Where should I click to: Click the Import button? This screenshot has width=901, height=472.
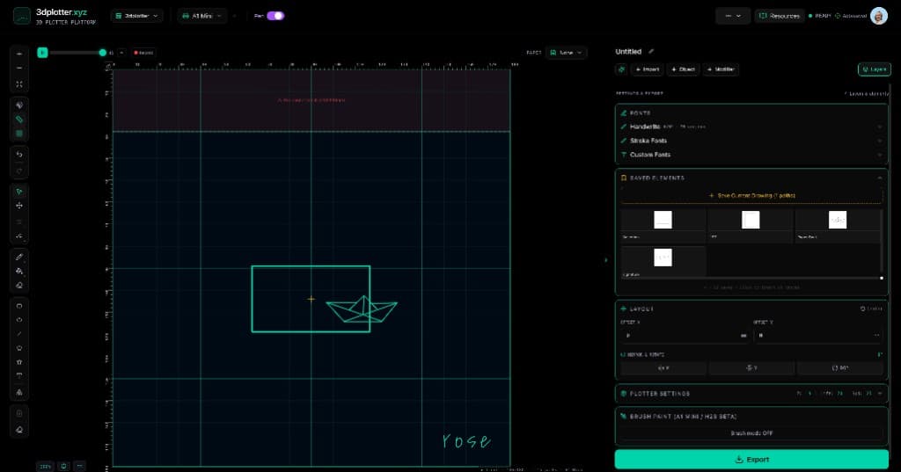[647, 69]
